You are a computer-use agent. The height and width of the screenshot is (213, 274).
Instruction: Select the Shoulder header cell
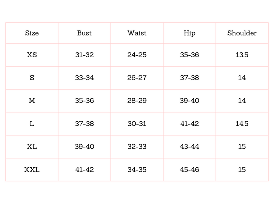pyautogui.click(x=242, y=33)
